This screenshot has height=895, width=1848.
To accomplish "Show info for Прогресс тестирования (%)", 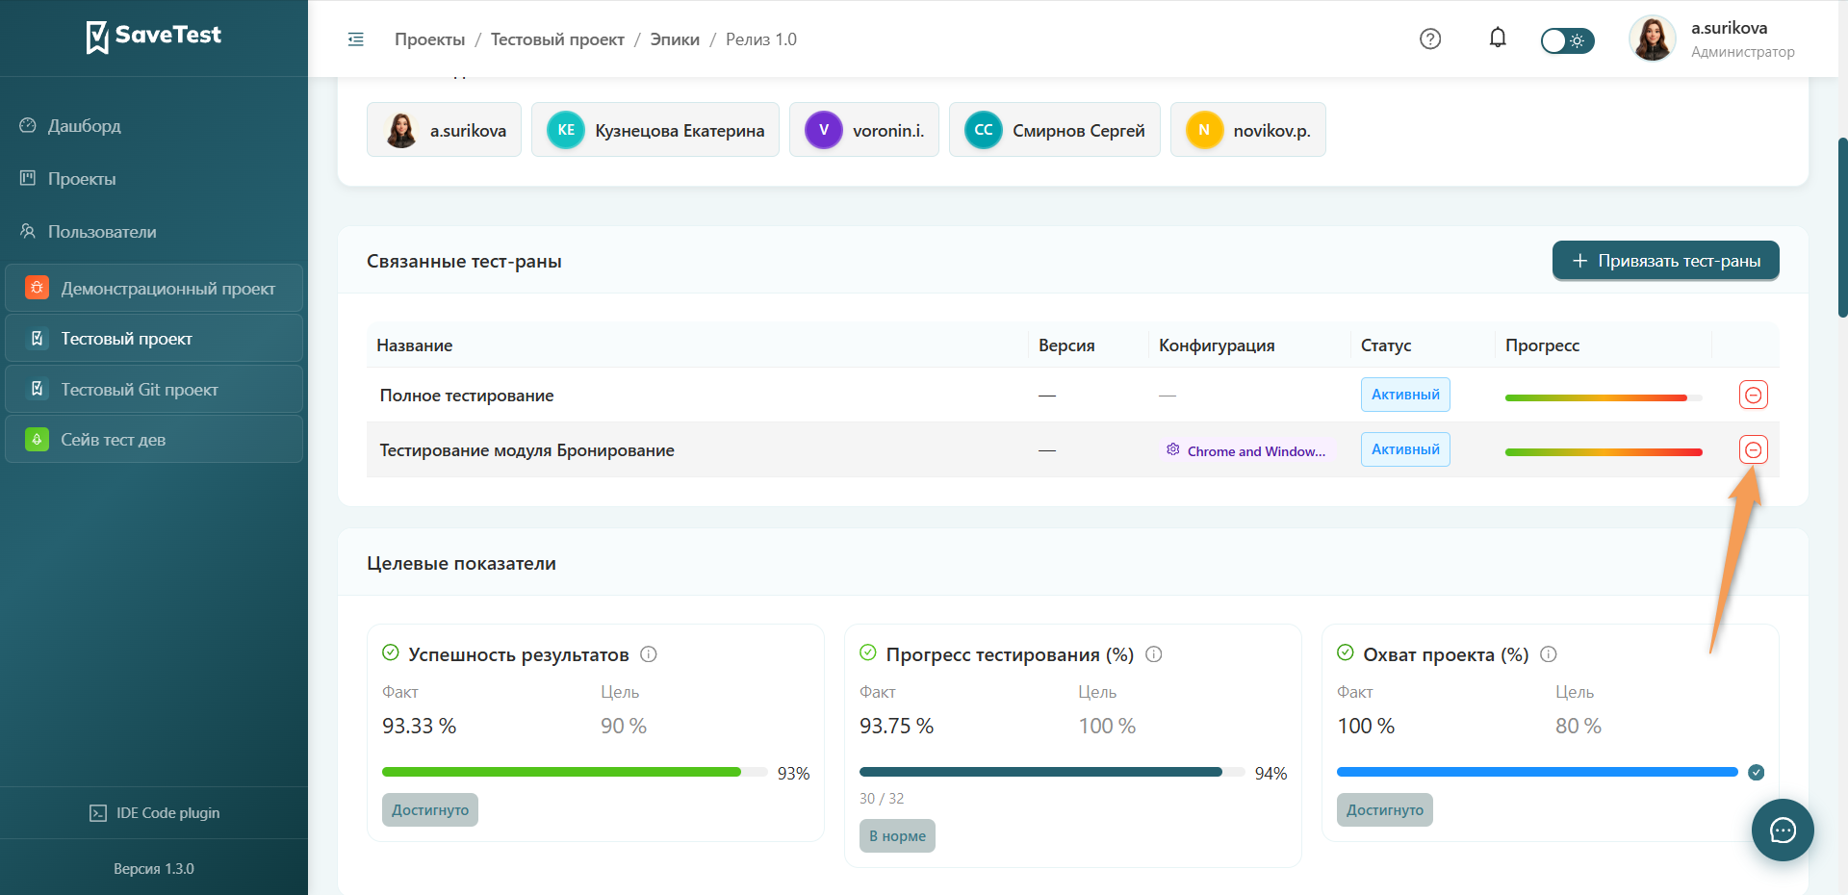I will tap(1154, 654).
